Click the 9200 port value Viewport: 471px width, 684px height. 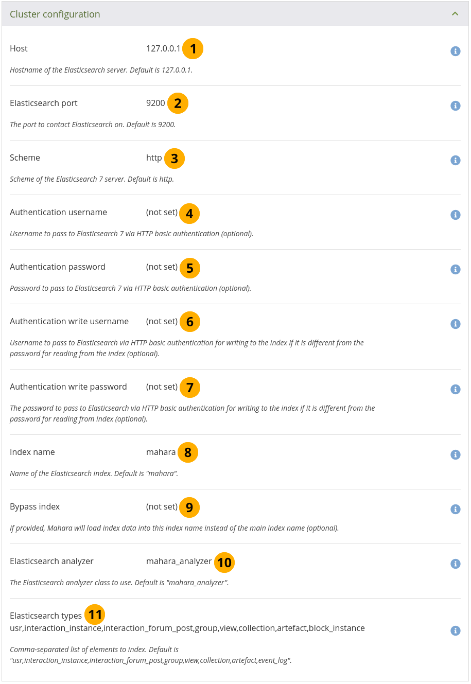pyautogui.click(x=155, y=103)
